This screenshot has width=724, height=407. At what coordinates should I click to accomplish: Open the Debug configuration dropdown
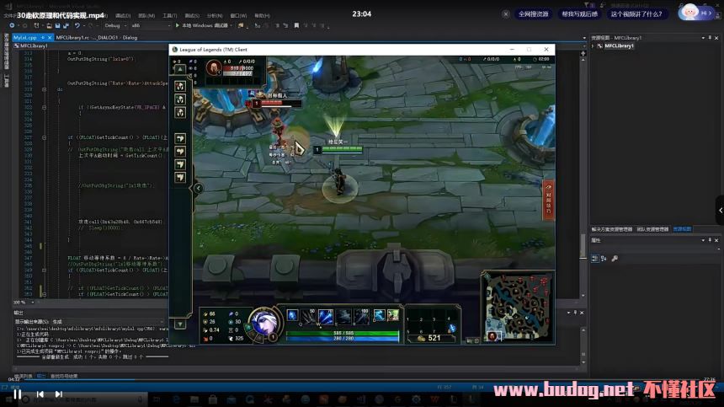click(114, 25)
